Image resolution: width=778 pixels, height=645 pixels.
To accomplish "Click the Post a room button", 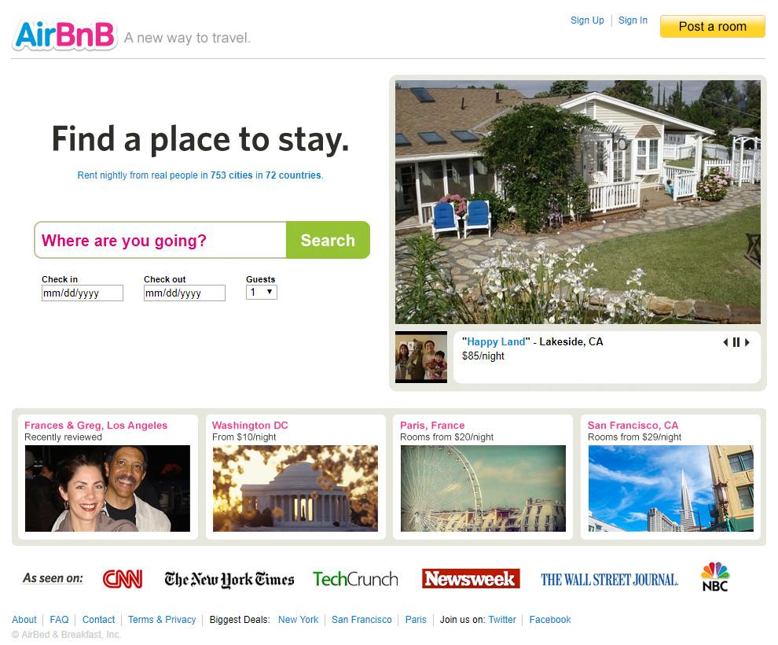I will [x=713, y=26].
